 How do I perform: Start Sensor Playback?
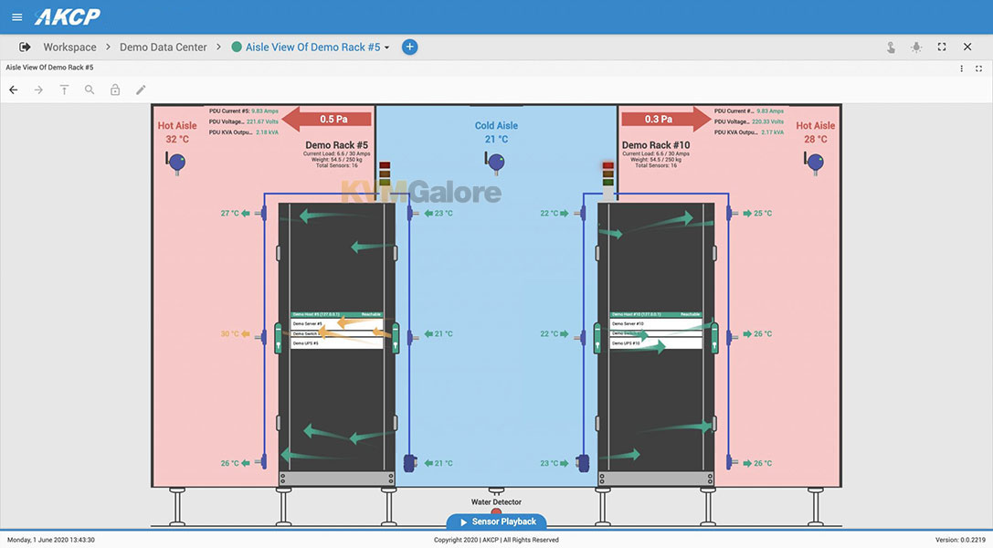(x=496, y=522)
